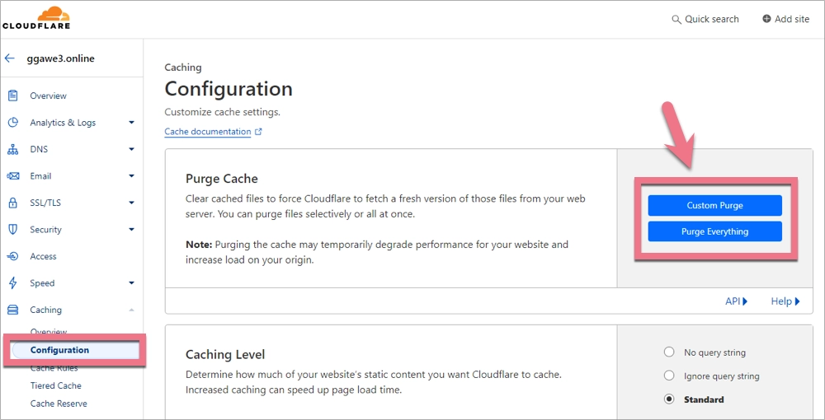Click the Email envelope icon
The image size is (825, 420).
click(x=13, y=176)
